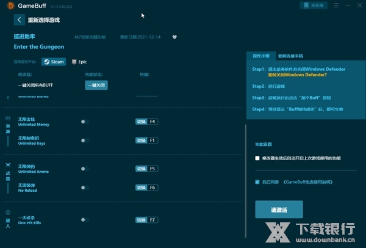366x248 pixels.
Task: Favorite the game with the heart icon
Action: pyautogui.click(x=174, y=37)
